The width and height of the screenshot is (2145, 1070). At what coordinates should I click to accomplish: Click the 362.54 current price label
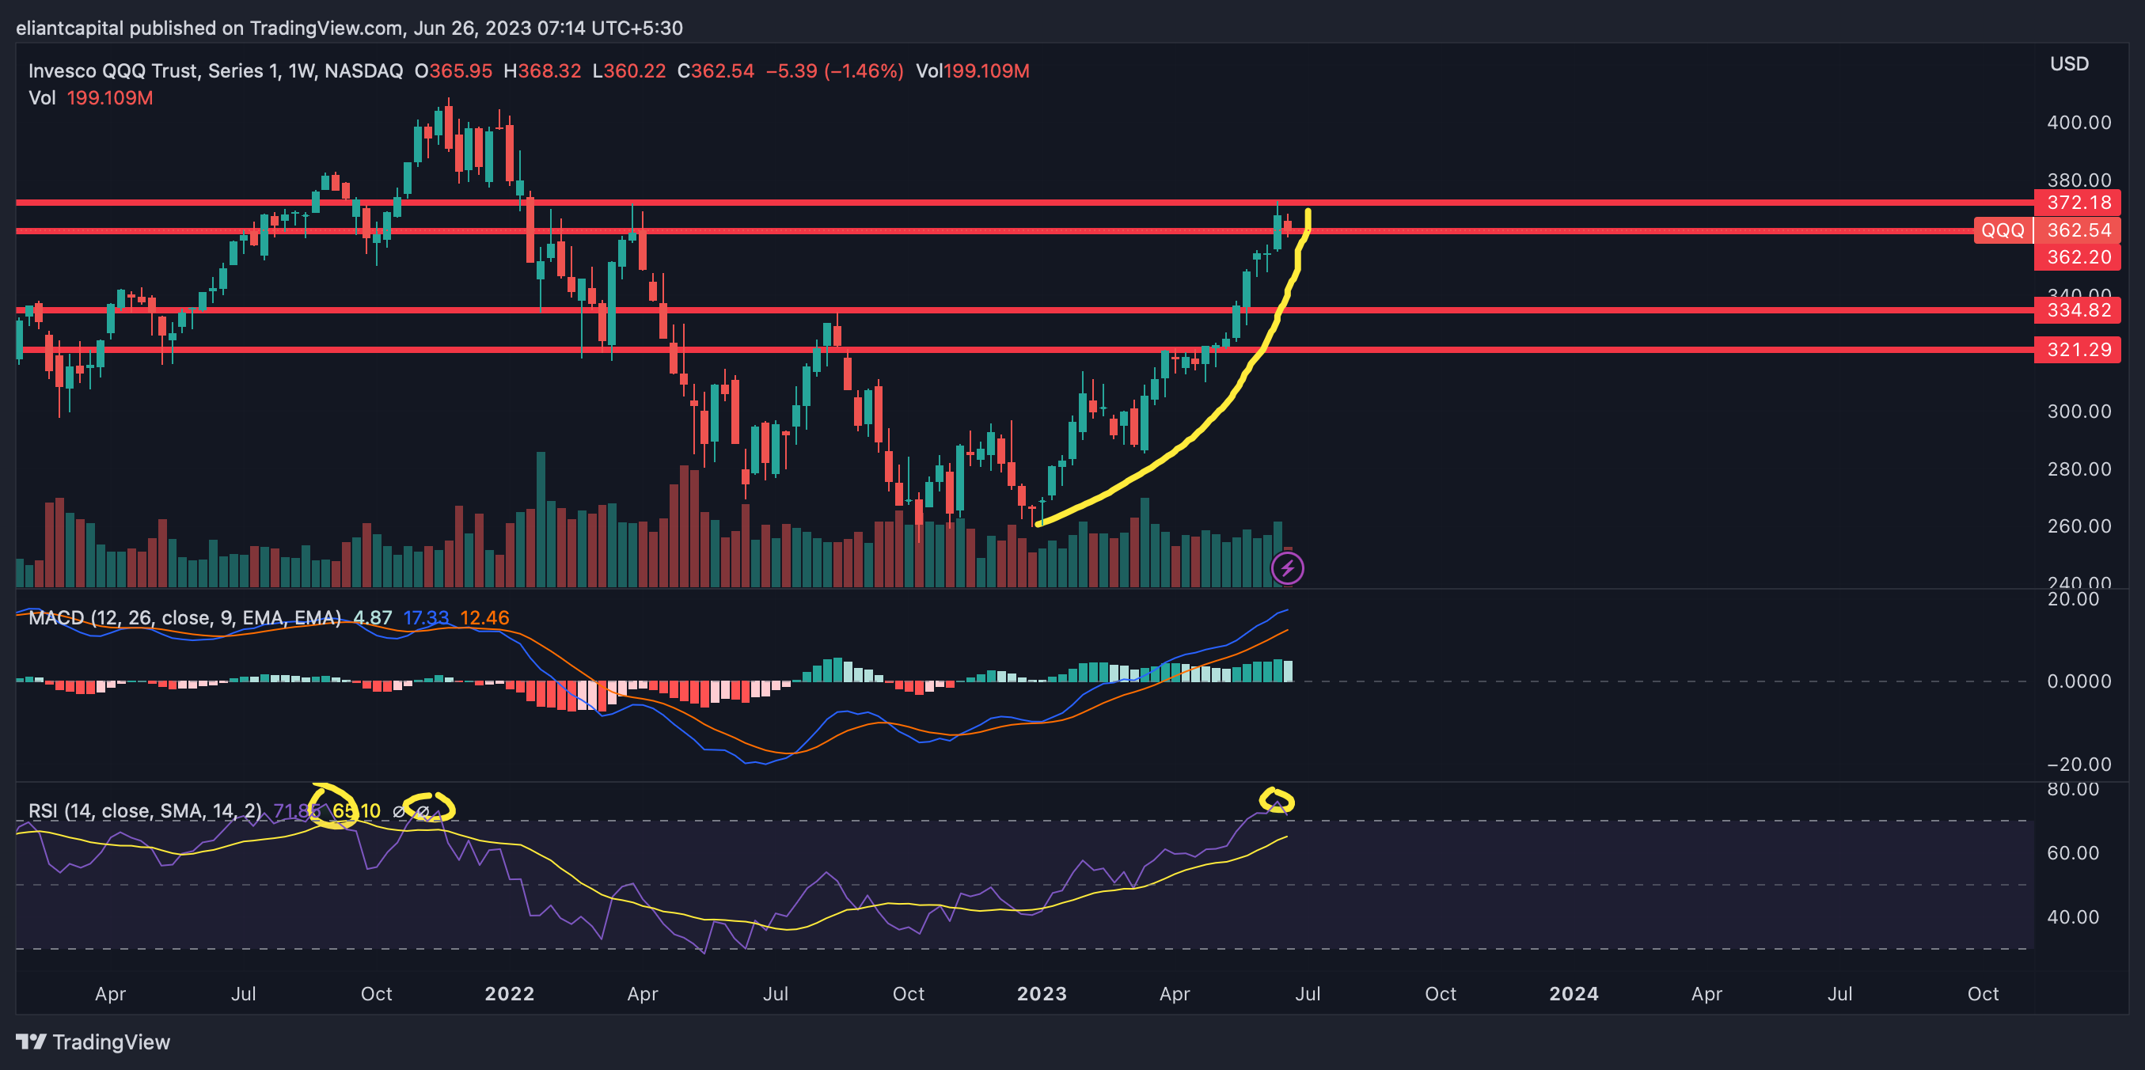[x=2079, y=230]
